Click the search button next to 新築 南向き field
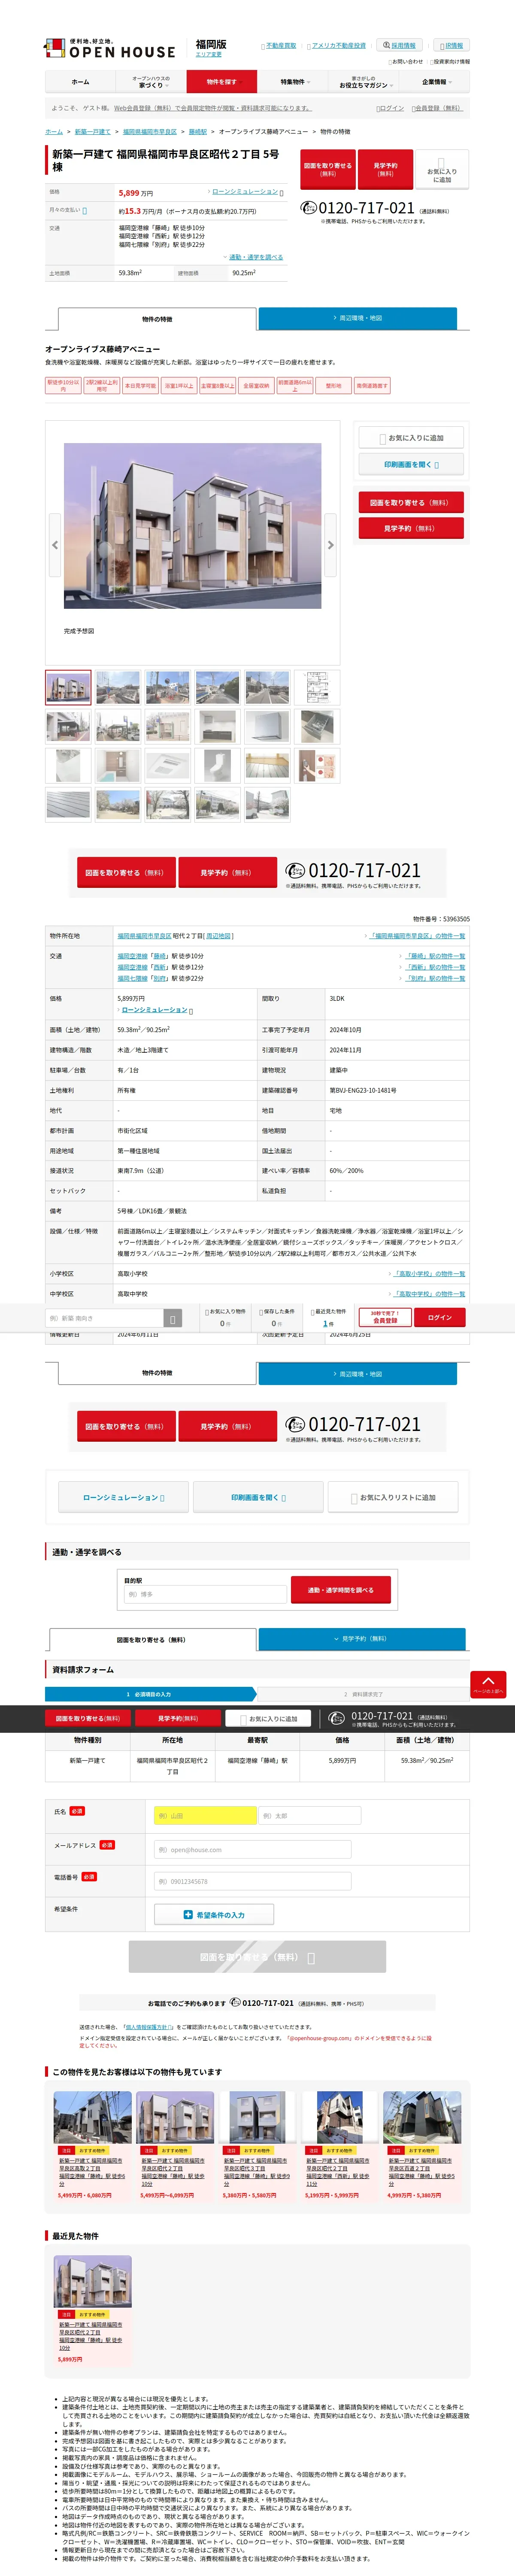515x2576 pixels. (173, 1319)
